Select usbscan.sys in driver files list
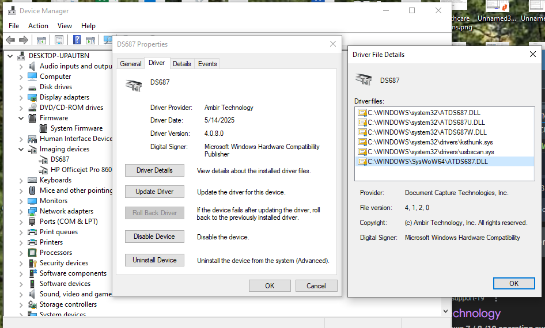The width and height of the screenshot is (545, 328). click(430, 152)
